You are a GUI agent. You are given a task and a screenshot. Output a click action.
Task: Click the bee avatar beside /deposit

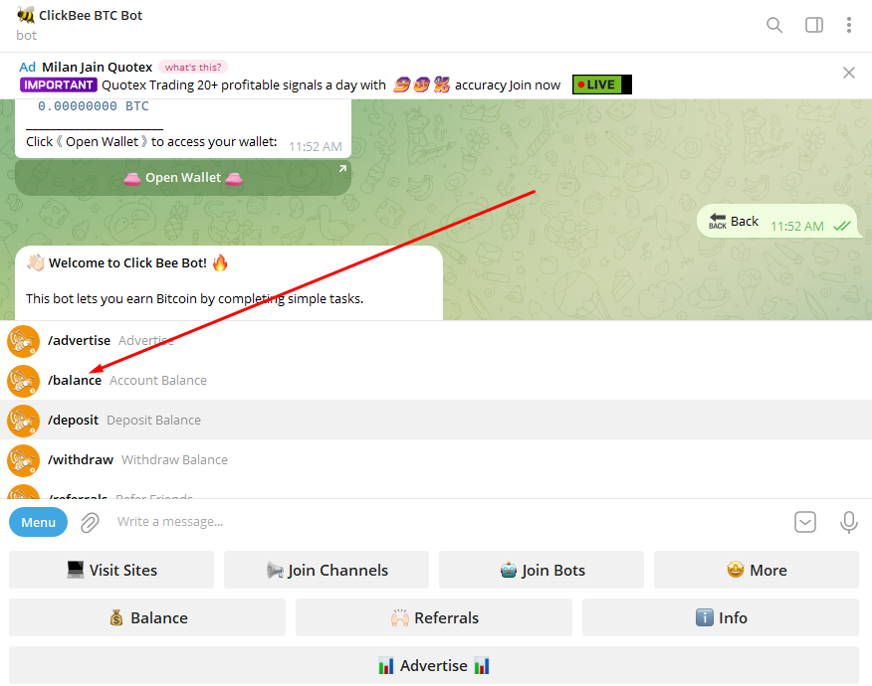pos(23,421)
